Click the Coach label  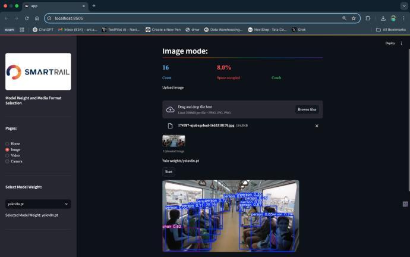coord(276,78)
